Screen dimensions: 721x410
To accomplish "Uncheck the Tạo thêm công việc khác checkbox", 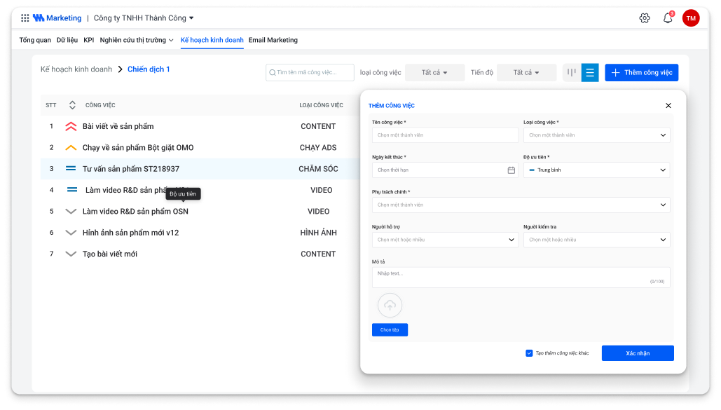I will (529, 353).
